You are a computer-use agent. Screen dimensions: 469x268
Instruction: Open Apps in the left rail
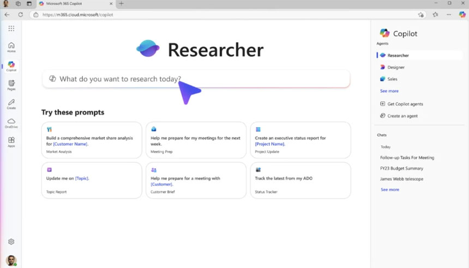coord(11,142)
